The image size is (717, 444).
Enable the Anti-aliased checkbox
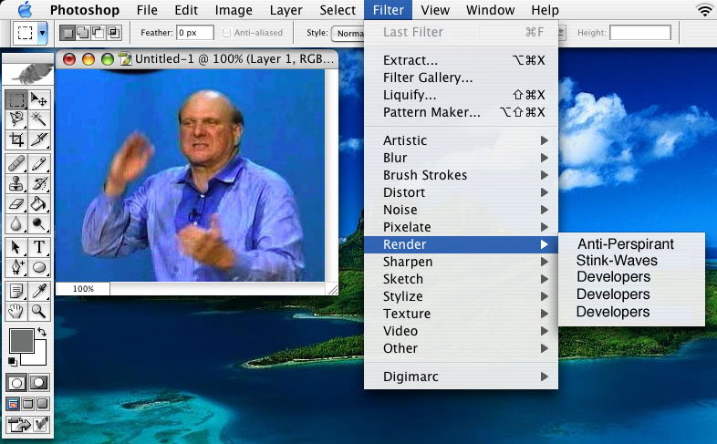click(x=226, y=33)
